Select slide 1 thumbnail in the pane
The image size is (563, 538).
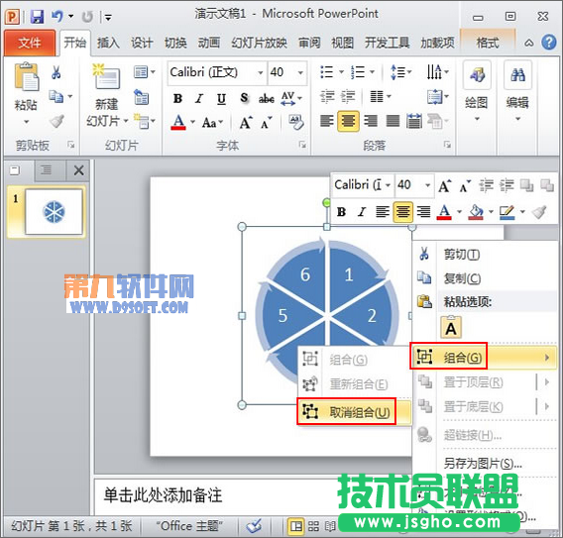(x=54, y=211)
